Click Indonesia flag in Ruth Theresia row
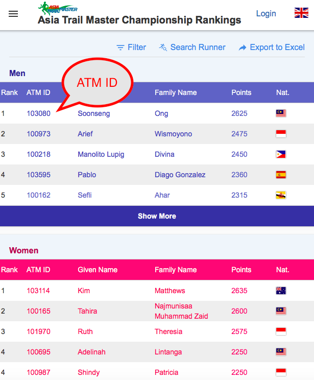The image size is (314, 380). click(281, 331)
